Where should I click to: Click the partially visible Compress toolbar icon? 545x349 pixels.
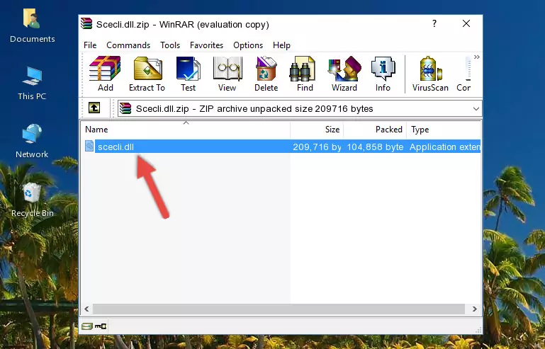(464, 74)
